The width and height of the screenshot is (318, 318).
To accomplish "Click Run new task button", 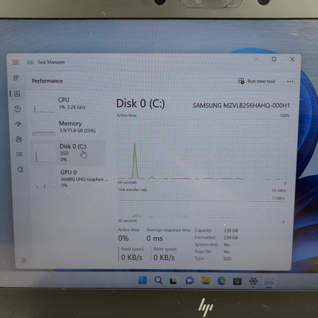I will pyautogui.click(x=257, y=81).
